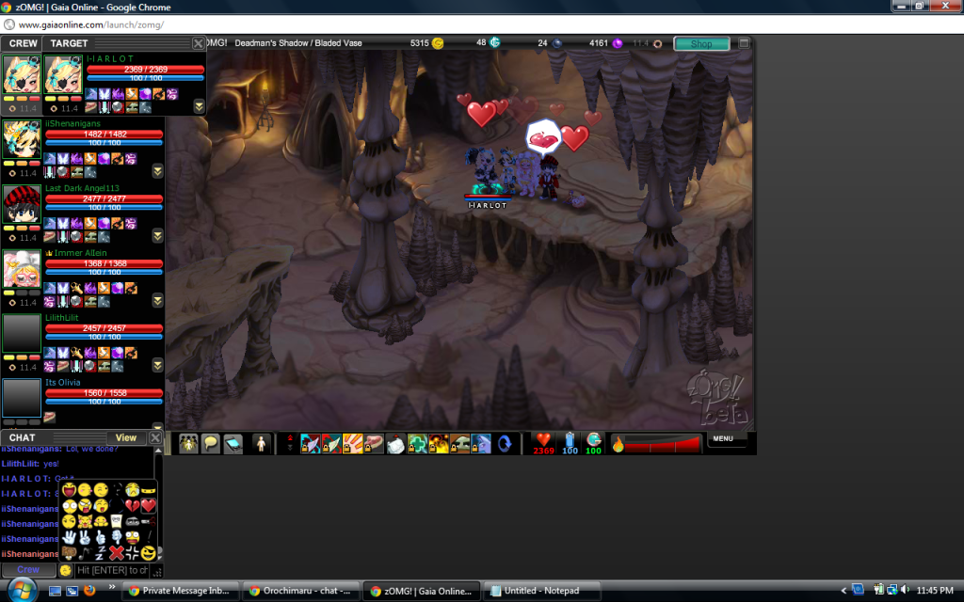Image resolution: width=964 pixels, height=602 pixels.
Task: Pick the crying emoticon
Action: (132, 489)
